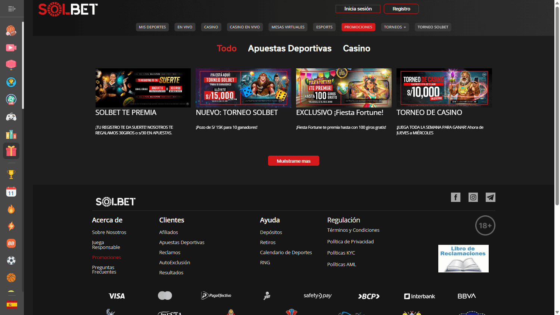Open SolBet Telegram channel icon
This screenshot has width=560, height=315.
tap(491, 197)
